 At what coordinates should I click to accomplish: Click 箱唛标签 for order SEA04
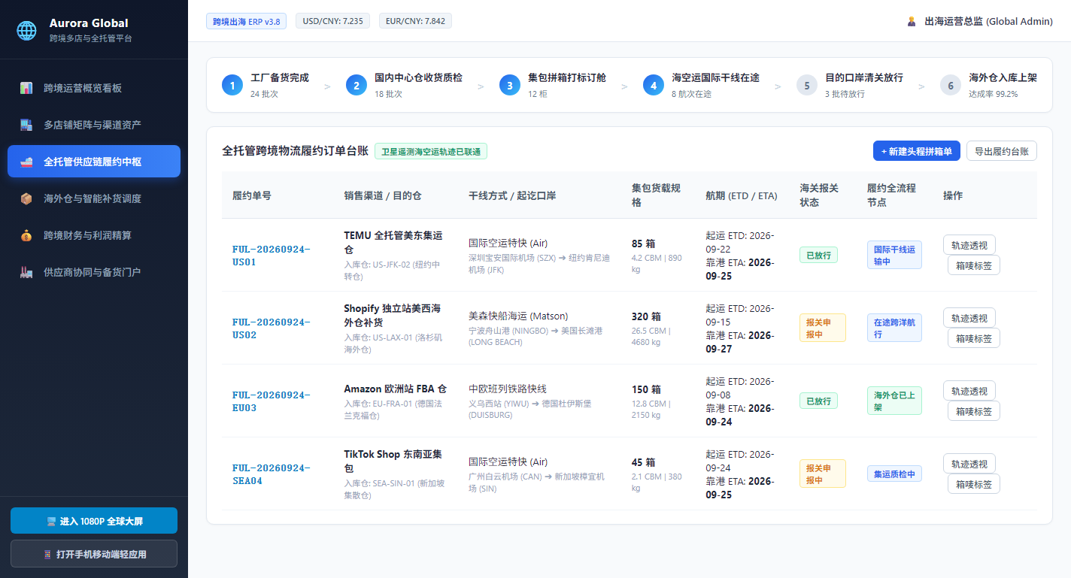tap(974, 484)
